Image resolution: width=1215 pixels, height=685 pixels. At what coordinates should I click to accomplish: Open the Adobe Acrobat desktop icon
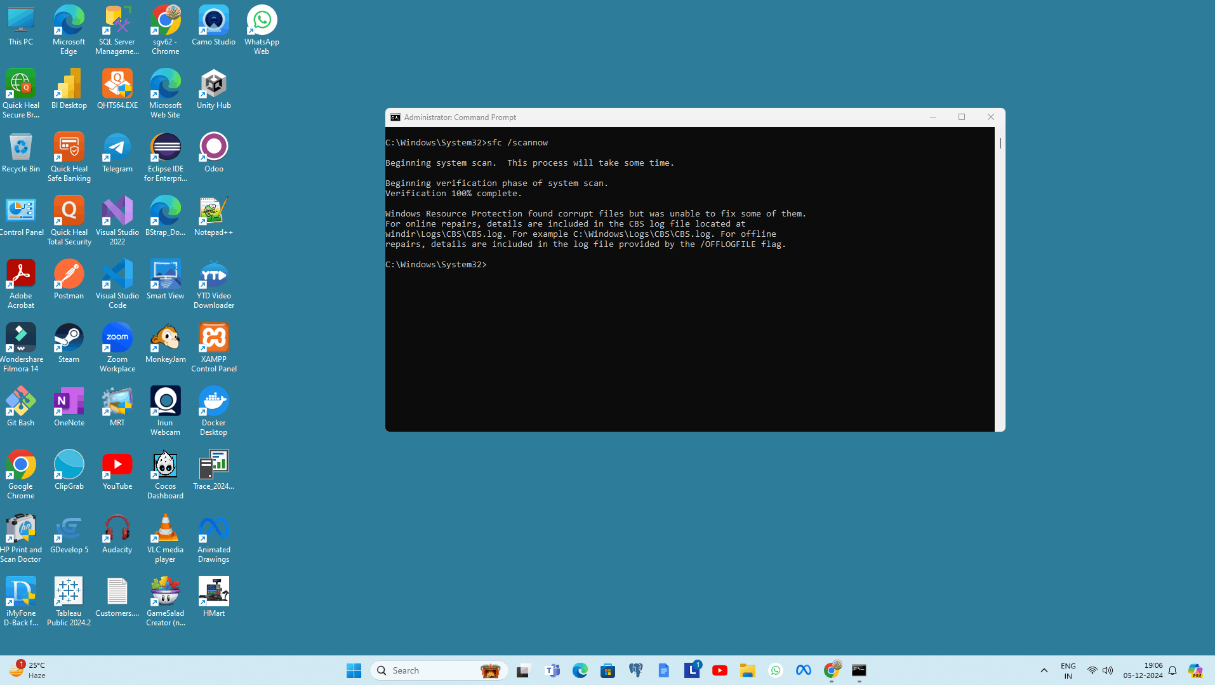click(21, 284)
